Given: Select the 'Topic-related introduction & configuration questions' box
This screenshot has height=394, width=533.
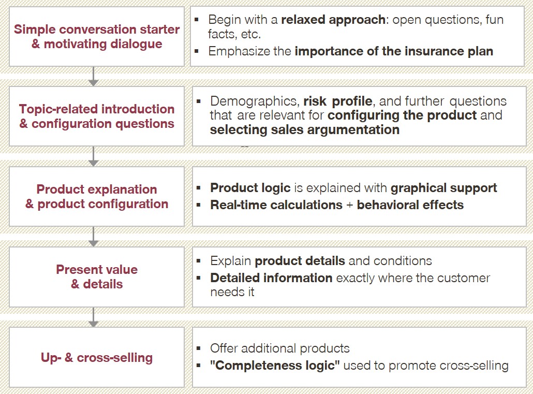Looking at the screenshot, I should [97, 116].
